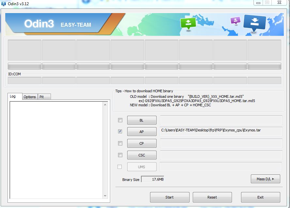This screenshot has width=290, height=208.
Task: Click the G925FXXU3DPA5 example filename text
Action: point(200,101)
